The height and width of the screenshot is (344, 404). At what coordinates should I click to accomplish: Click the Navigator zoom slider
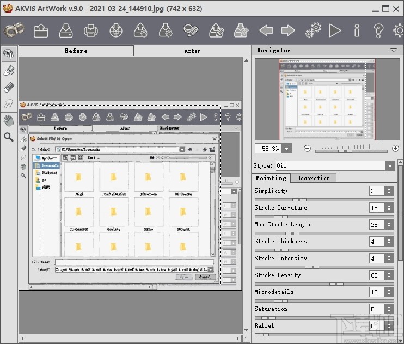click(351, 151)
